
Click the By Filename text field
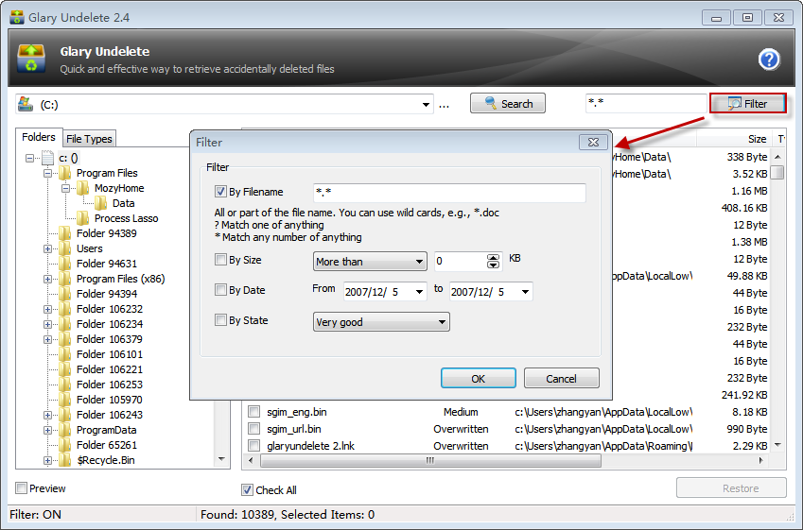pos(449,193)
